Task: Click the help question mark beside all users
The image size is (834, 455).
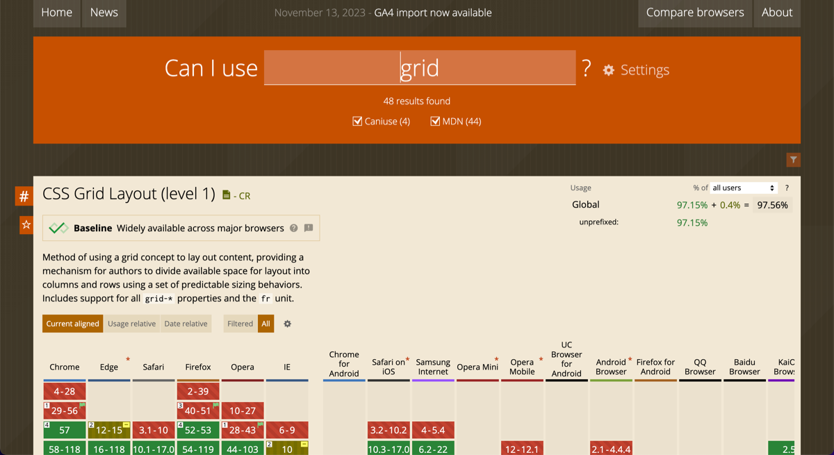Action: click(x=786, y=188)
